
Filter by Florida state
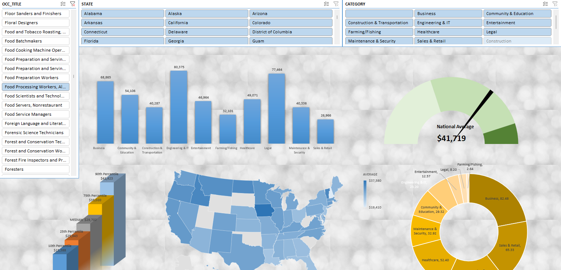pyautogui.click(x=123, y=41)
